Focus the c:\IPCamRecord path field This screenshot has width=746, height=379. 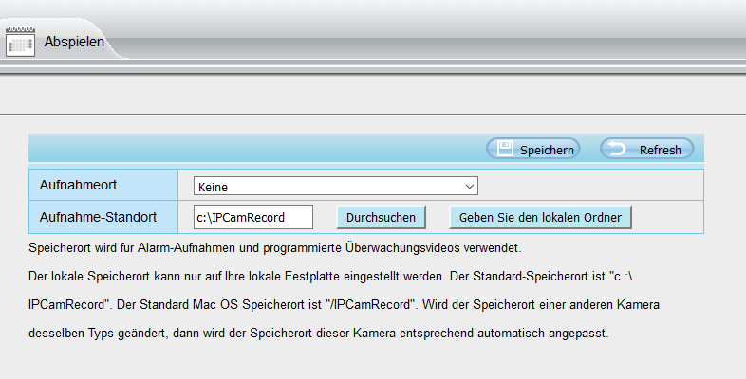(x=252, y=217)
